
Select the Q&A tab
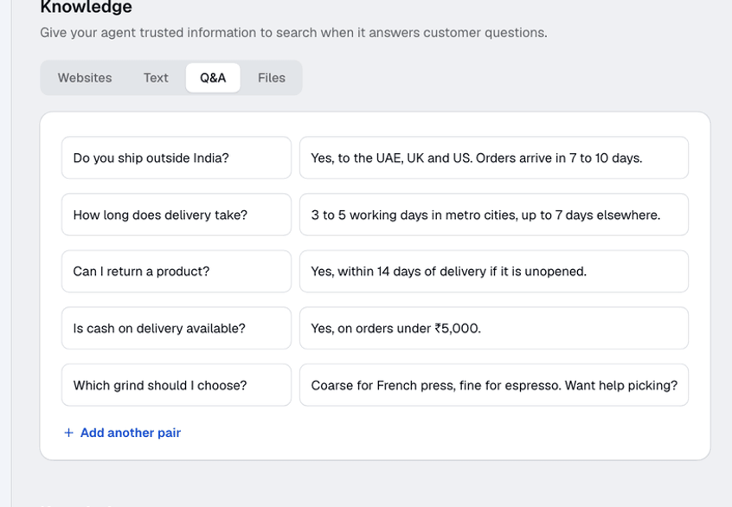click(213, 78)
